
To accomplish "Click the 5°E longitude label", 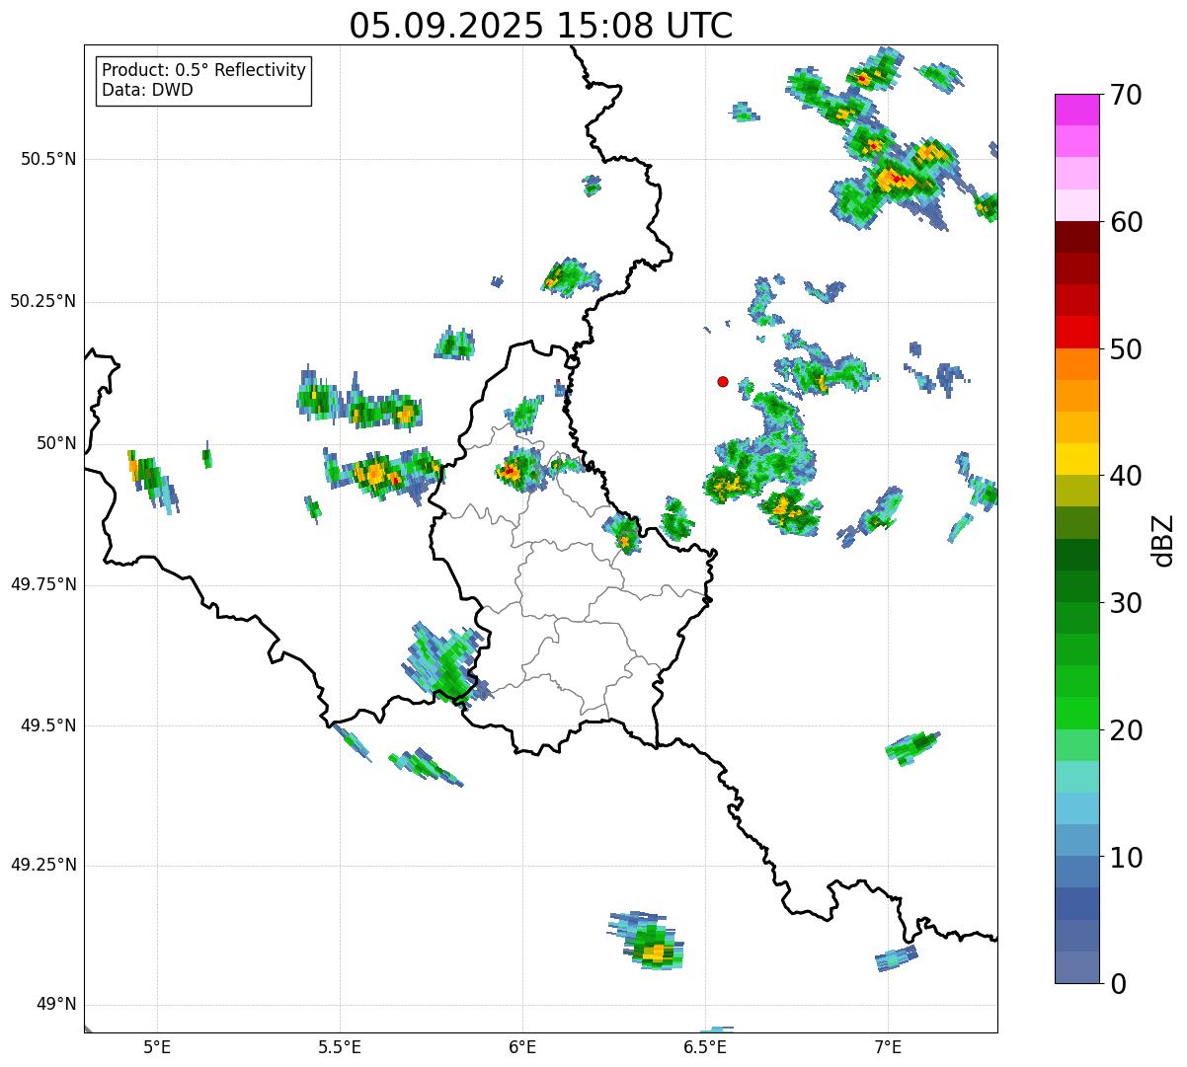I will 157,1046.
